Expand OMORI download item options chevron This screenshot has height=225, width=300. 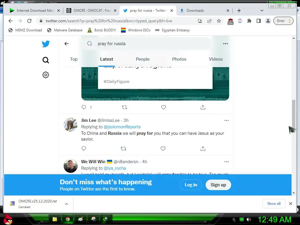pos(67,204)
